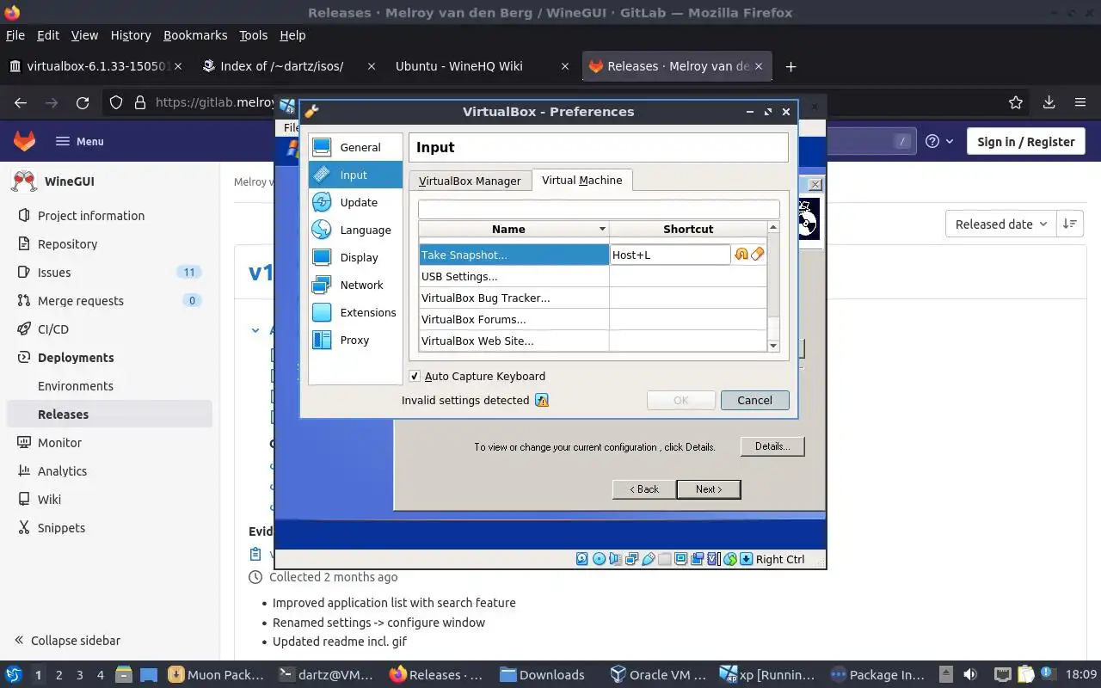Viewport: 1101px width, 688px height.
Task: Select Proxy preferences category
Action: click(355, 340)
